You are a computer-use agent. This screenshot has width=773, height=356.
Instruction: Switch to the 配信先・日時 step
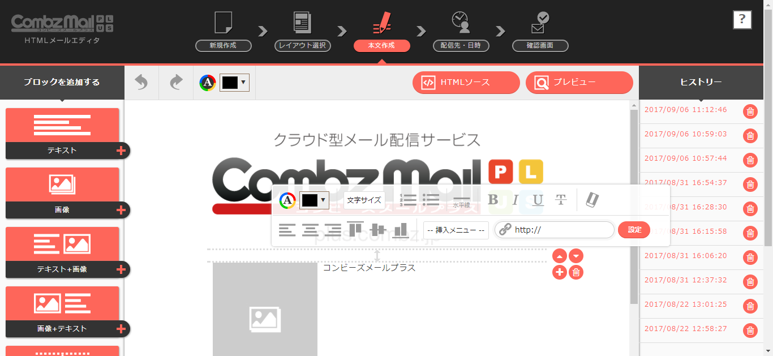[461, 46]
